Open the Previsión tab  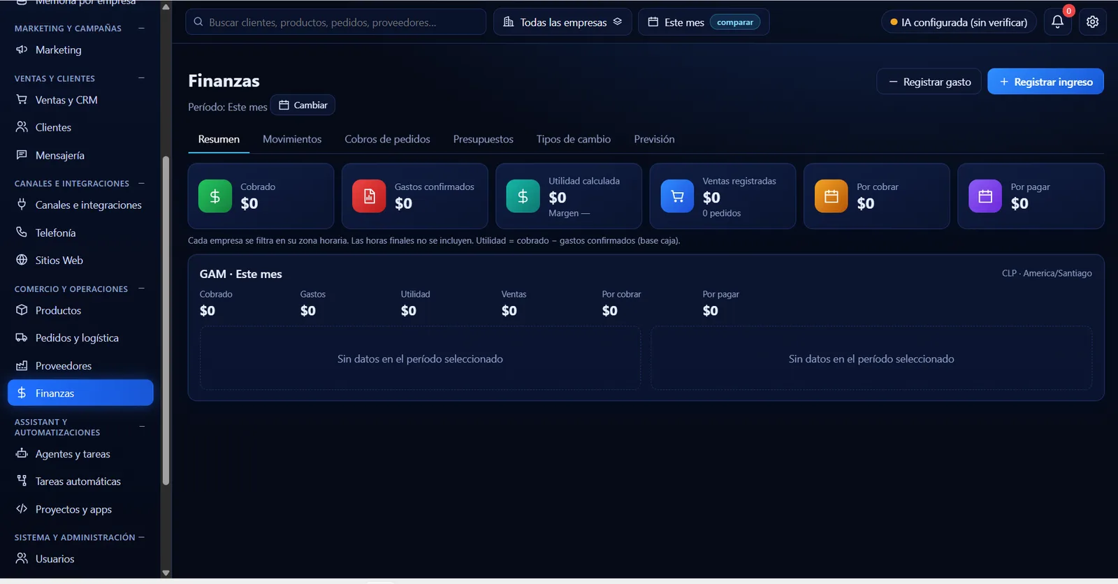tap(654, 139)
